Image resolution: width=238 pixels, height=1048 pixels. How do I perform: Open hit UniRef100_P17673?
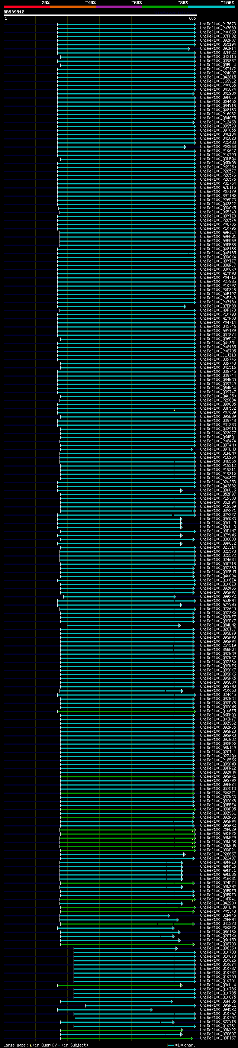point(218,24)
